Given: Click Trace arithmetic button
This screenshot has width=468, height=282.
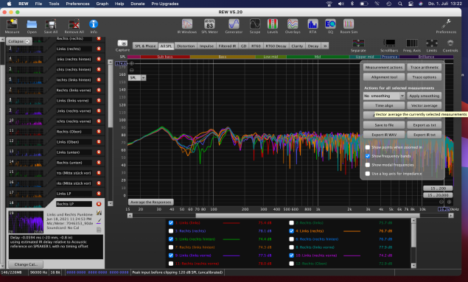Looking at the screenshot, I should (x=424, y=68).
